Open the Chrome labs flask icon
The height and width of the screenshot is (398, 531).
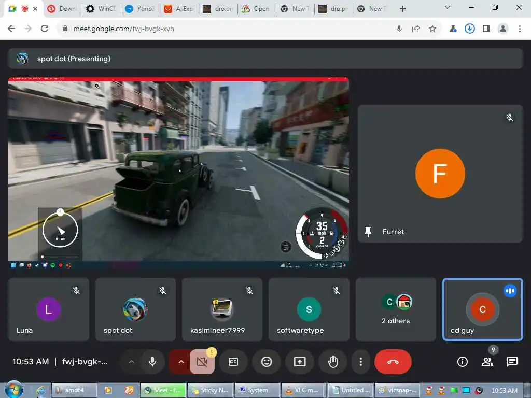[453, 29]
